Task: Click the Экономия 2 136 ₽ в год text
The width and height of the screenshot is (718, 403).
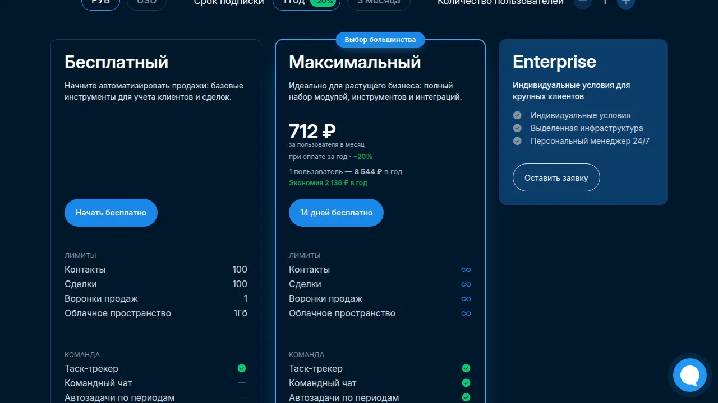Action: 328,183
